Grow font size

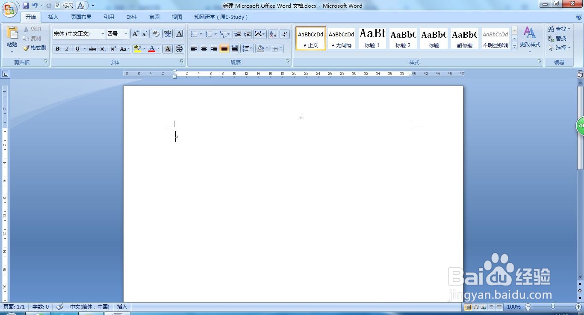coord(135,34)
